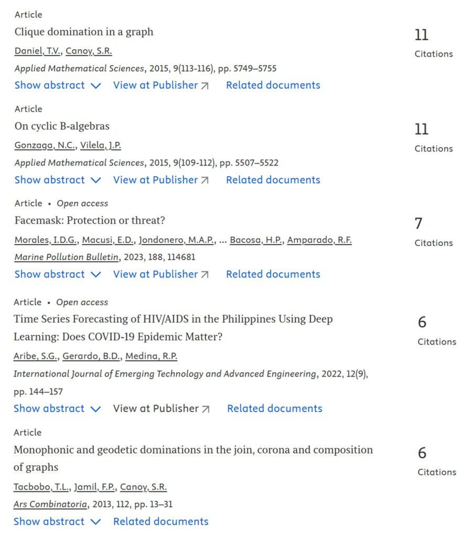Open author profile Vilela, J.P.
The height and width of the screenshot is (537, 469).
click(x=100, y=146)
